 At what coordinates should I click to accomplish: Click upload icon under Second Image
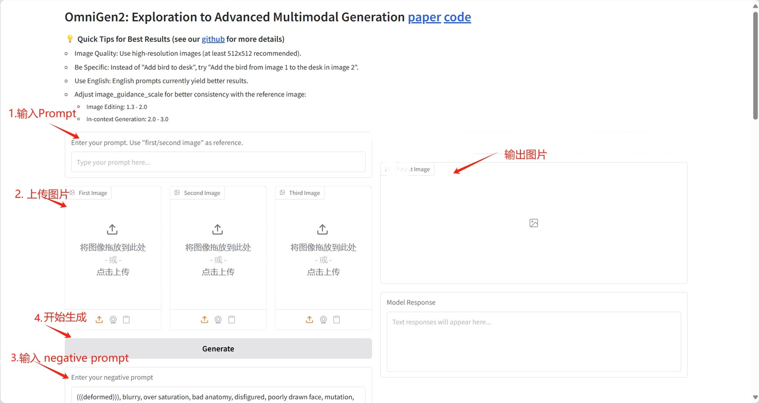pos(205,320)
